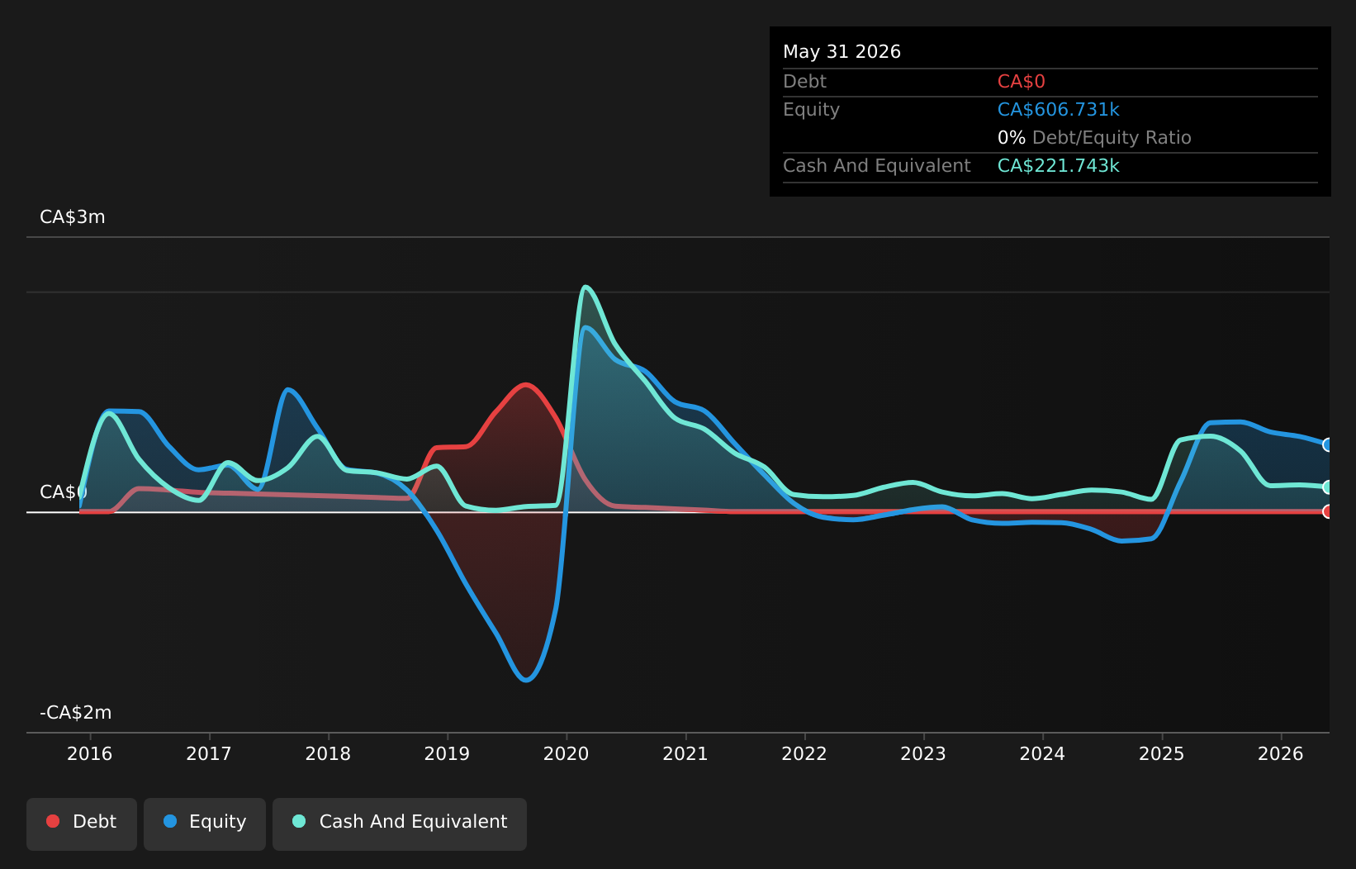Click the 2025 x-axis label
The width and height of the screenshot is (1356, 869).
coord(1162,753)
